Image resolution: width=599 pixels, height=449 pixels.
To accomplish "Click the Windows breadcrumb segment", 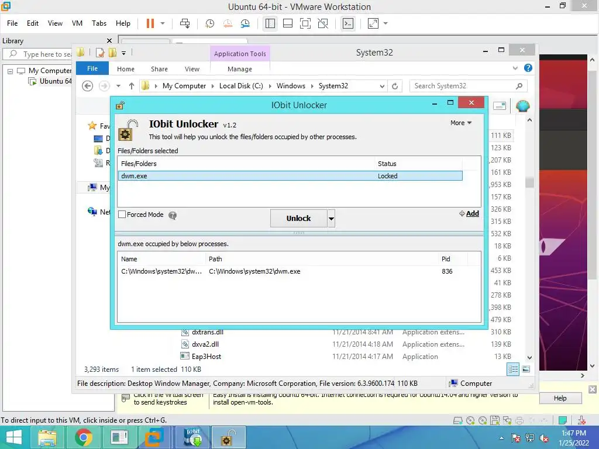I will pyautogui.click(x=291, y=86).
